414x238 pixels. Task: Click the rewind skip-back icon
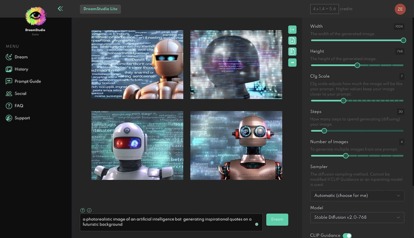(x=292, y=63)
